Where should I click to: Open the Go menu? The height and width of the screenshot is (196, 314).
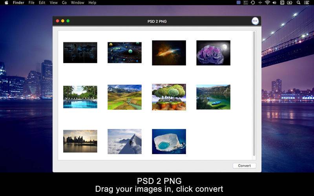click(x=64, y=3)
